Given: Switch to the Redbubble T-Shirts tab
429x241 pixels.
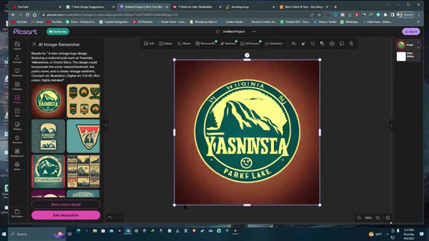Looking at the screenshot, I should (x=196, y=7).
